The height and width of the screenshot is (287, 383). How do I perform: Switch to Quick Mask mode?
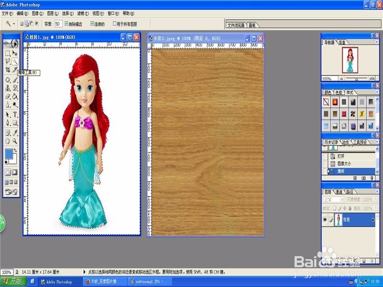pyautogui.click(x=15, y=172)
